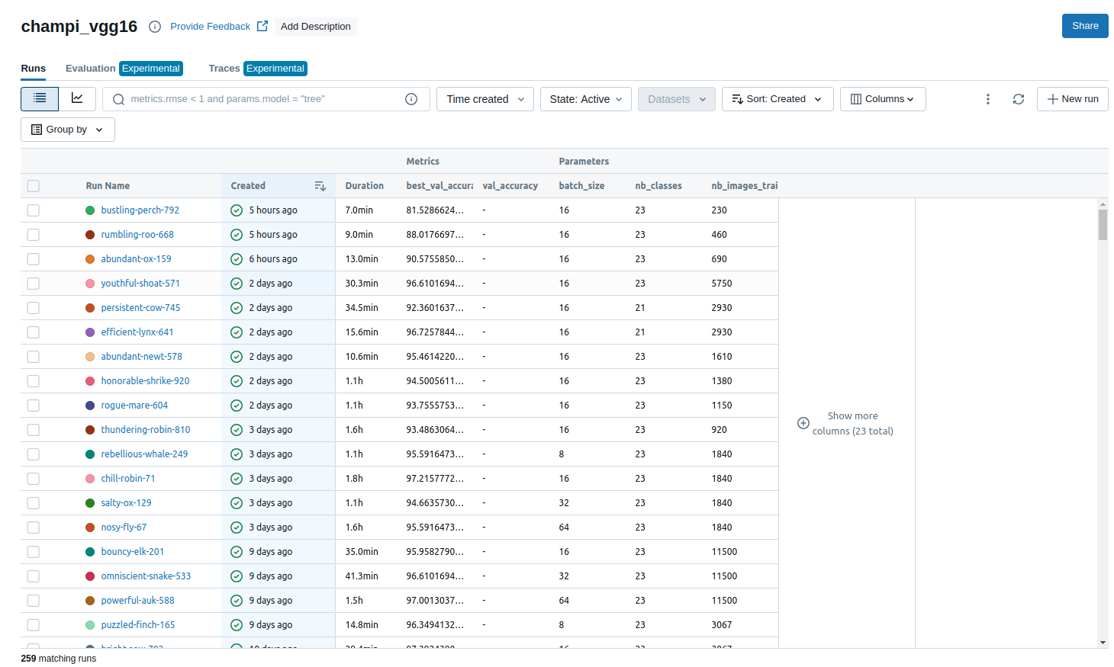
Task: Open the search filter help info icon
Action: (411, 99)
